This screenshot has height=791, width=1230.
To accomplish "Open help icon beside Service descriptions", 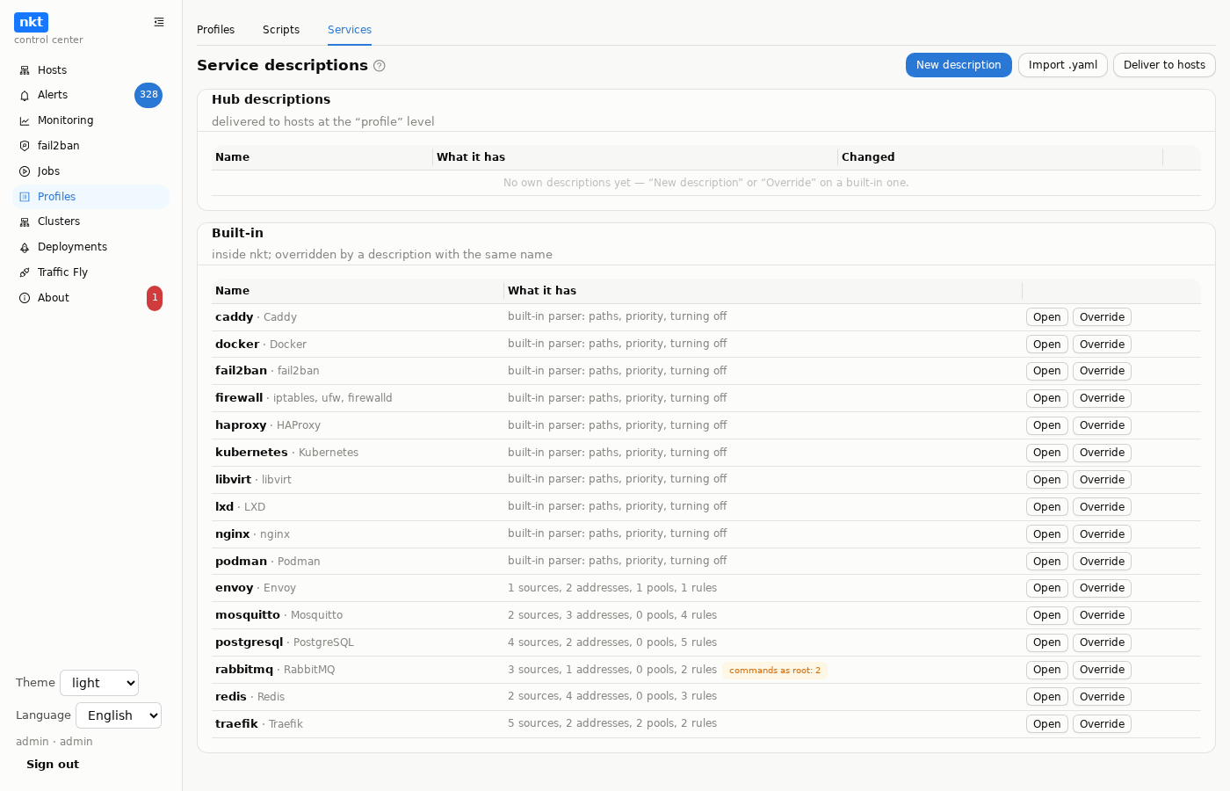I will tap(380, 66).
